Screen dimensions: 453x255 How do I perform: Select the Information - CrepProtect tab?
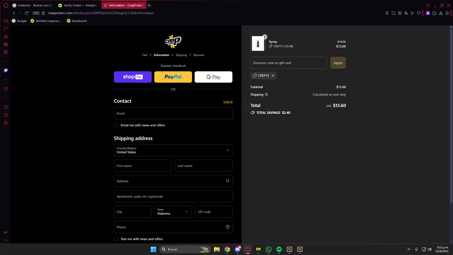click(124, 5)
